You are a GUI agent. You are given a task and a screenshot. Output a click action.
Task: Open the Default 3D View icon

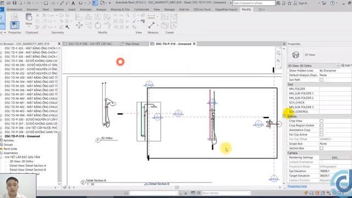click(x=81, y=3)
